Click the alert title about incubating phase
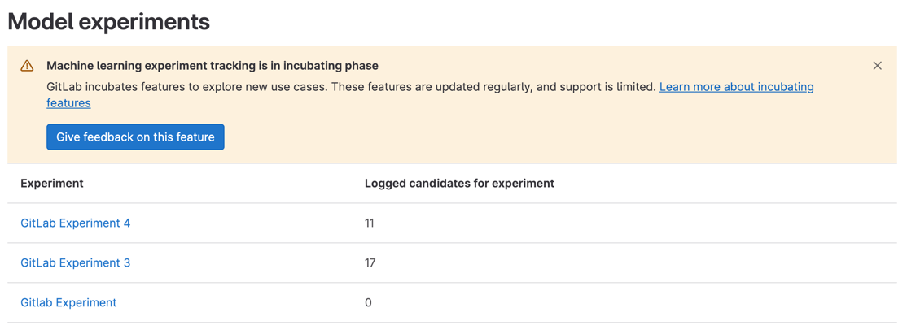This screenshot has width=907, height=334. point(213,66)
